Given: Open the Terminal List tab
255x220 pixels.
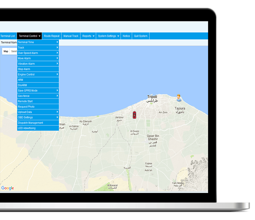Looking at the screenshot, I should 8,36.
